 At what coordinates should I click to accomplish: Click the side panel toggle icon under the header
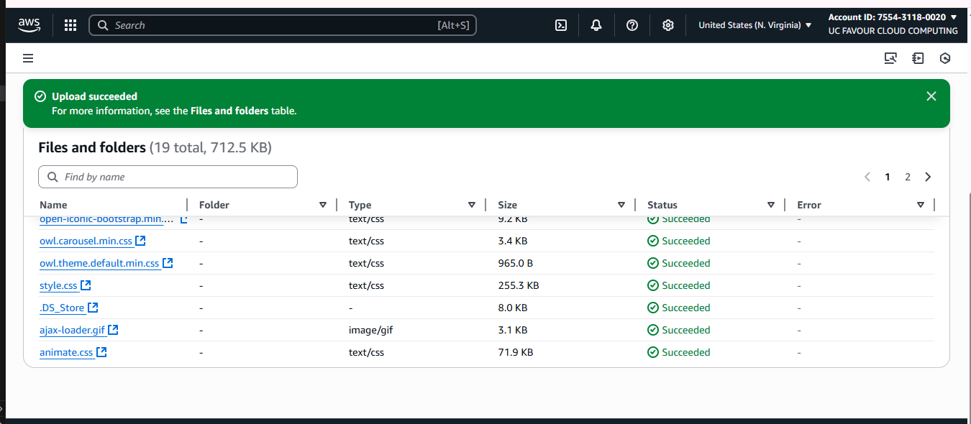click(x=918, y=58)
